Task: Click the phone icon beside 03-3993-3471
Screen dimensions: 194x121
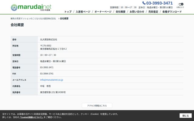Action: [x=144, y=3]
